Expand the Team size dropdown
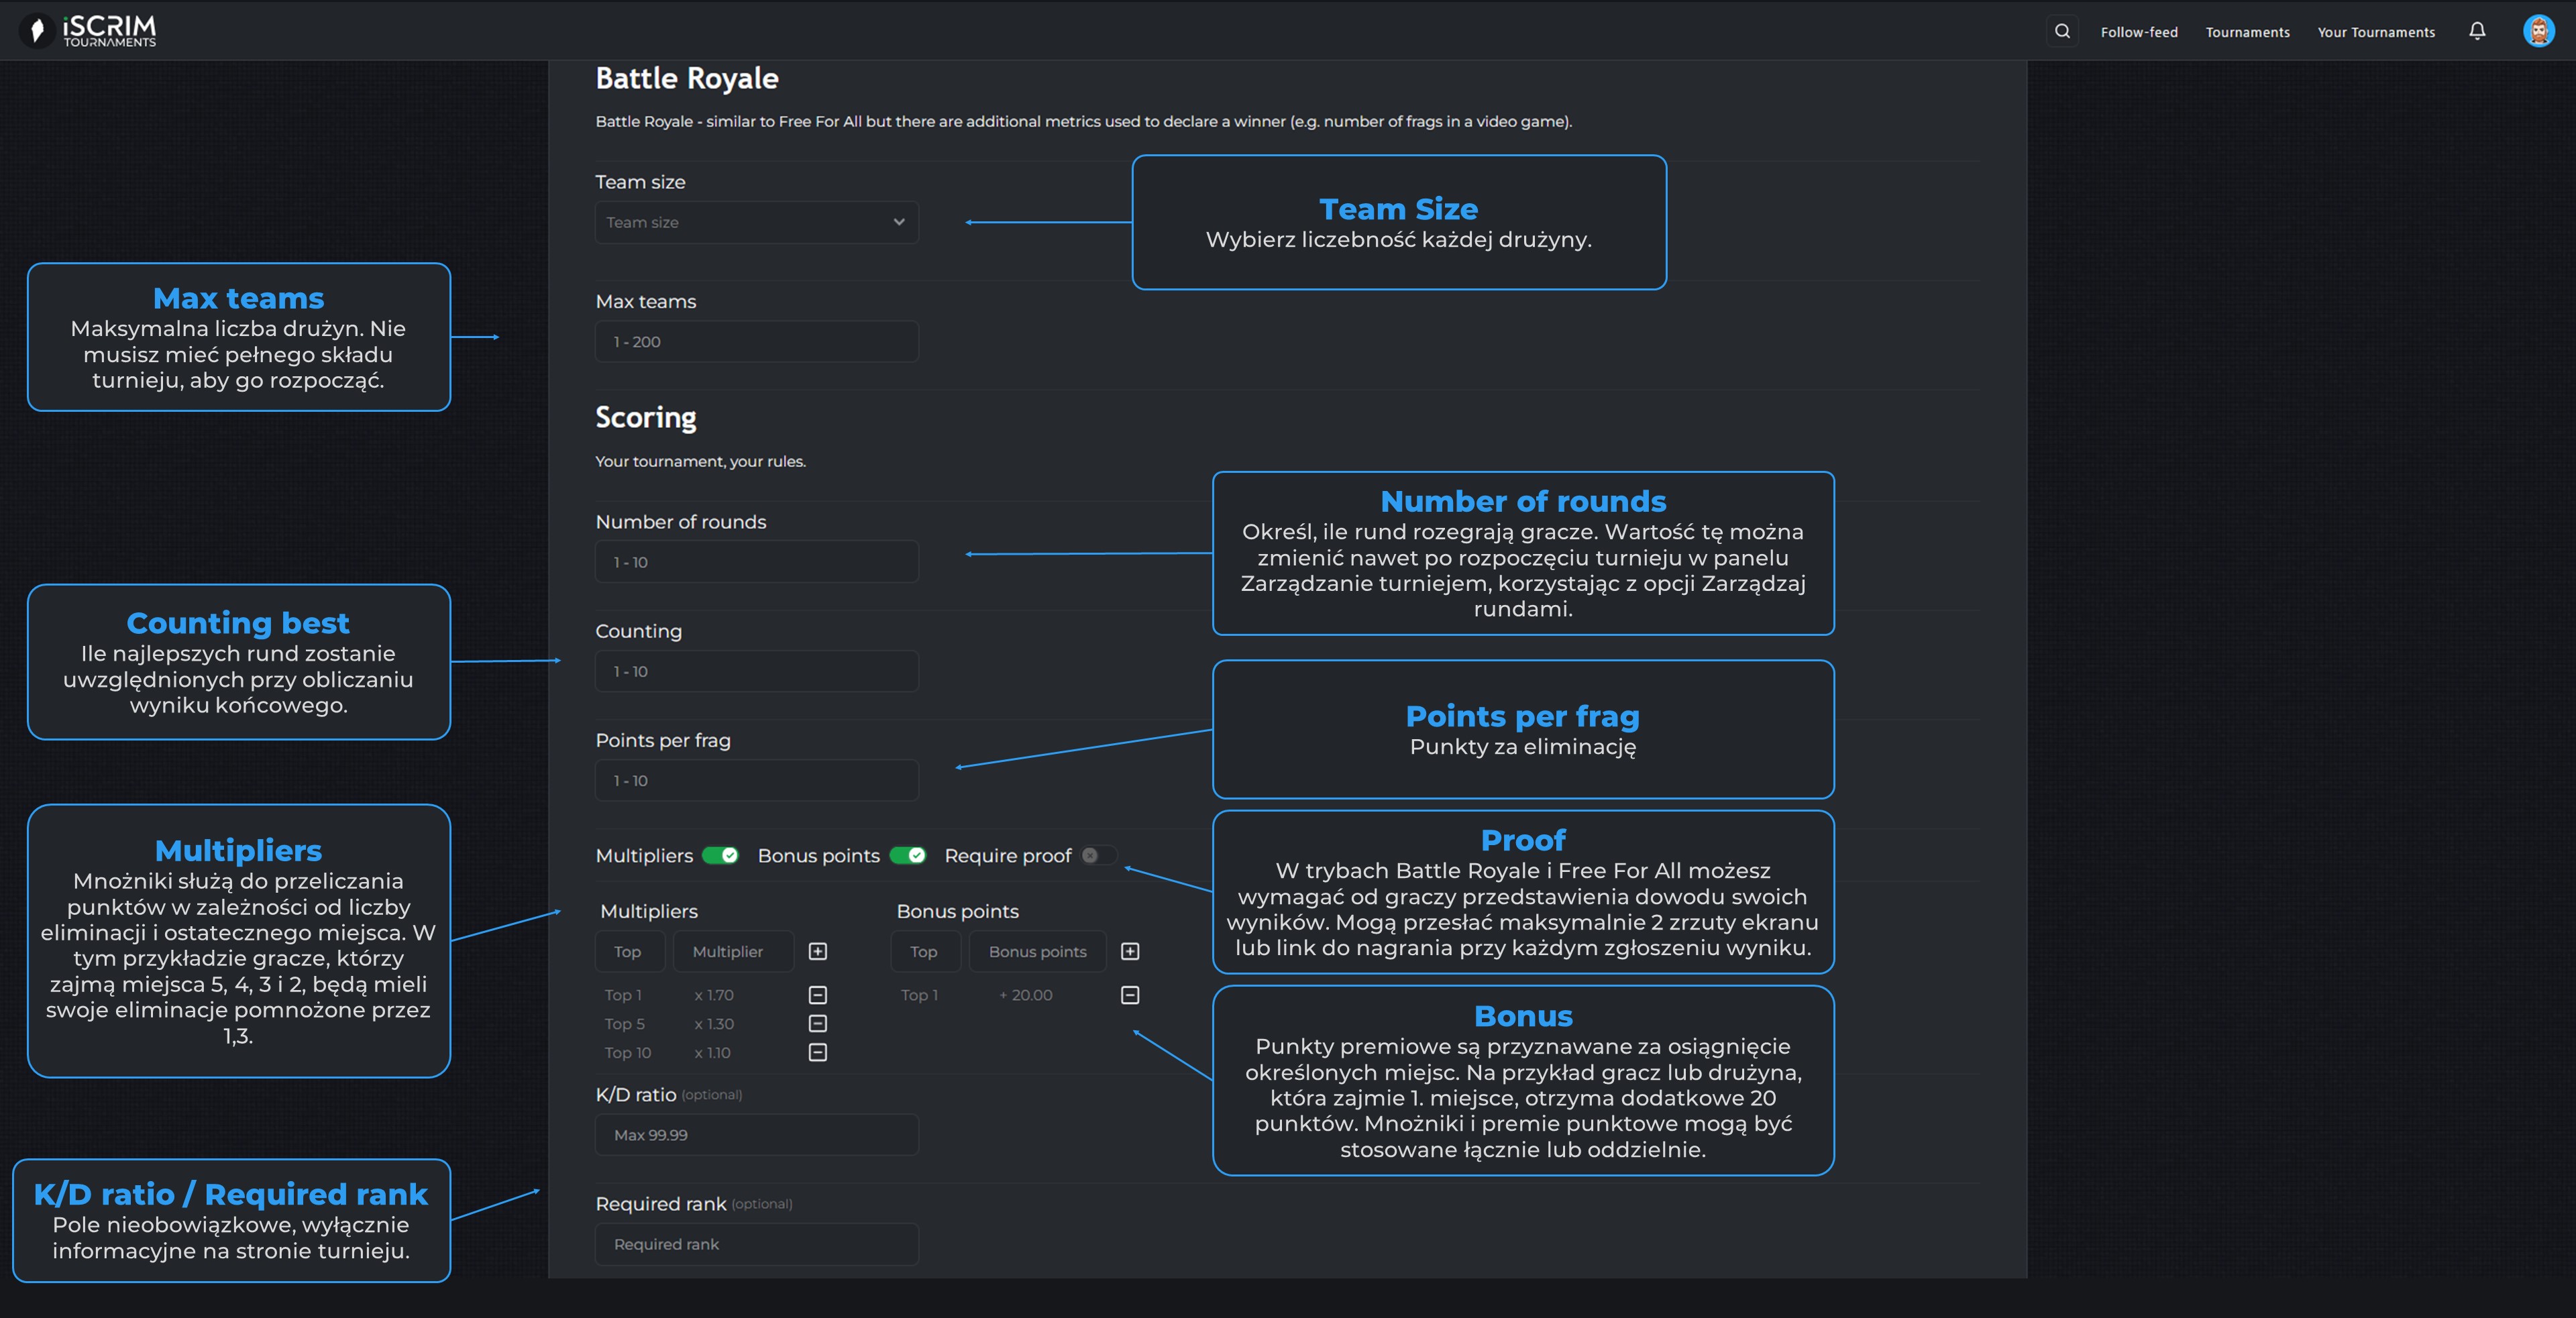2576x1318 pixels. pyautogui.click(x=756, y=222)
